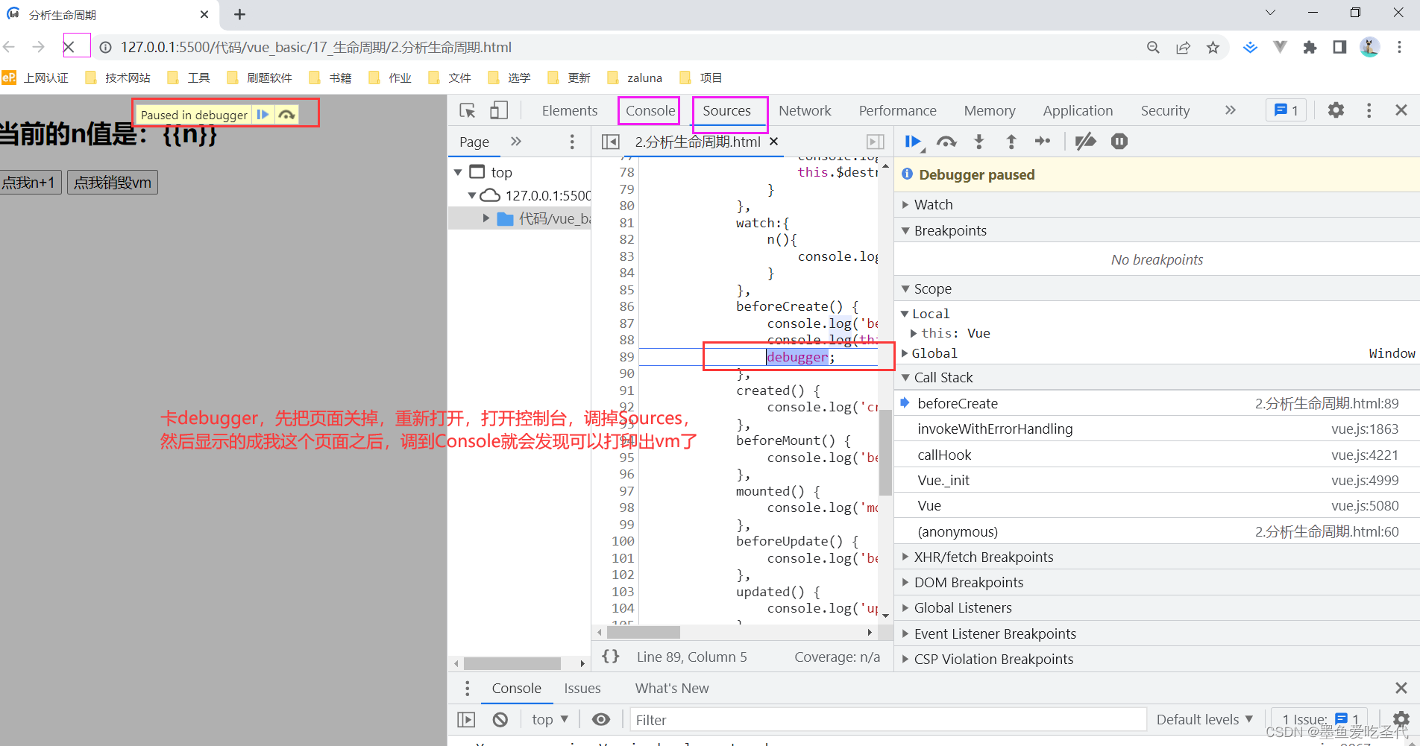Viewport: 1420px width, 746px height.
Task: Open the Chrome profile avatar
Action: tap(1369, 48)
